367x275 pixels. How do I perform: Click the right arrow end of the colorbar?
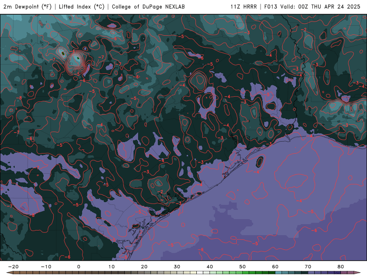[x=357, y=272]
